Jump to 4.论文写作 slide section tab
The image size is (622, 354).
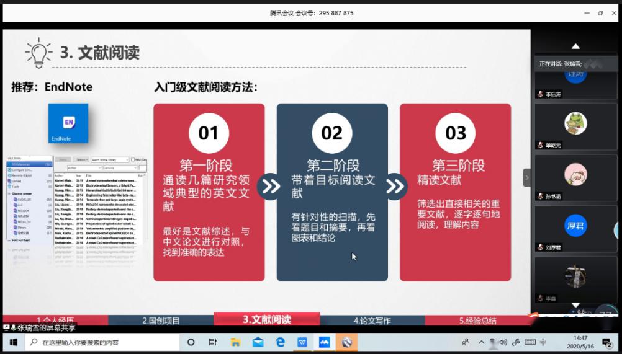[x=372, y=321]
